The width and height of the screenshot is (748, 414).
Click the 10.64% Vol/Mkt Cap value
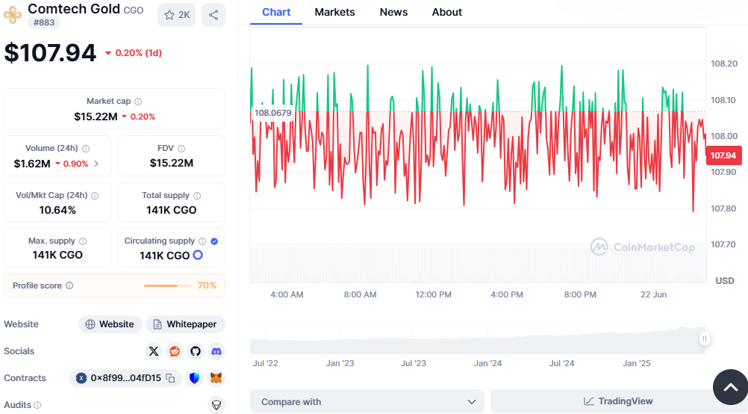pyautogui.click(x=57, y=210)
